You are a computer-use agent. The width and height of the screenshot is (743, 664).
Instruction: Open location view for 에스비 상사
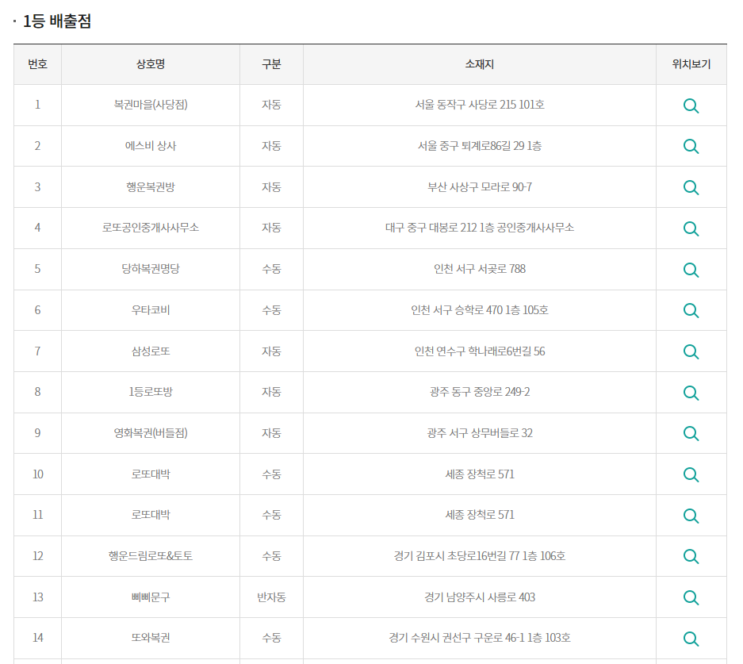click(691, 147)
